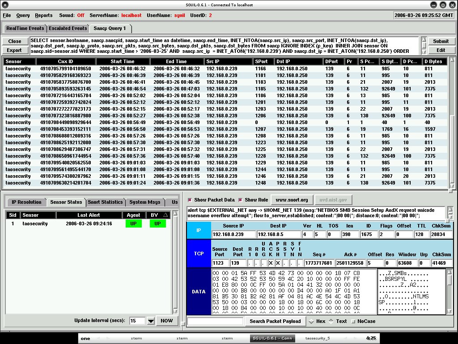Click the sort triangle in the BY column header
The height and width of the screenshot is (344, 458).
pos(165,215)
